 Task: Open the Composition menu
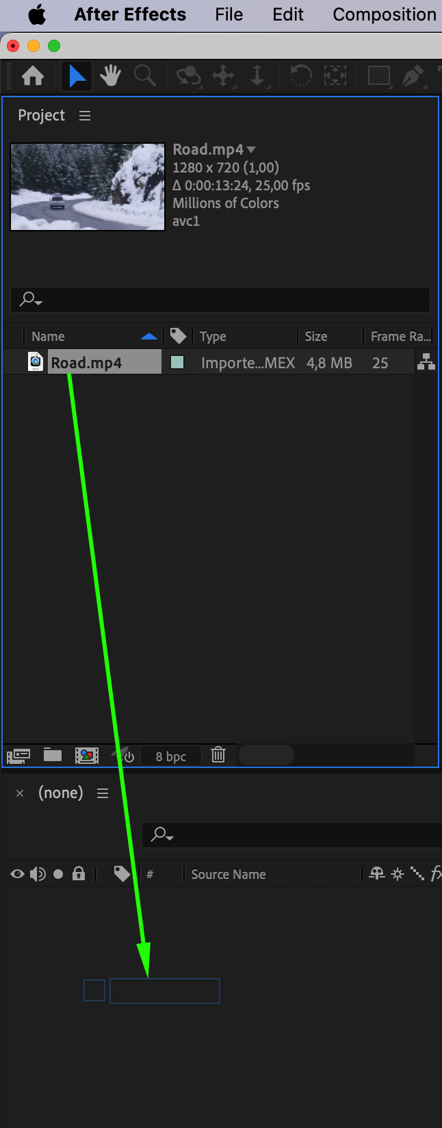click(385, 14)
